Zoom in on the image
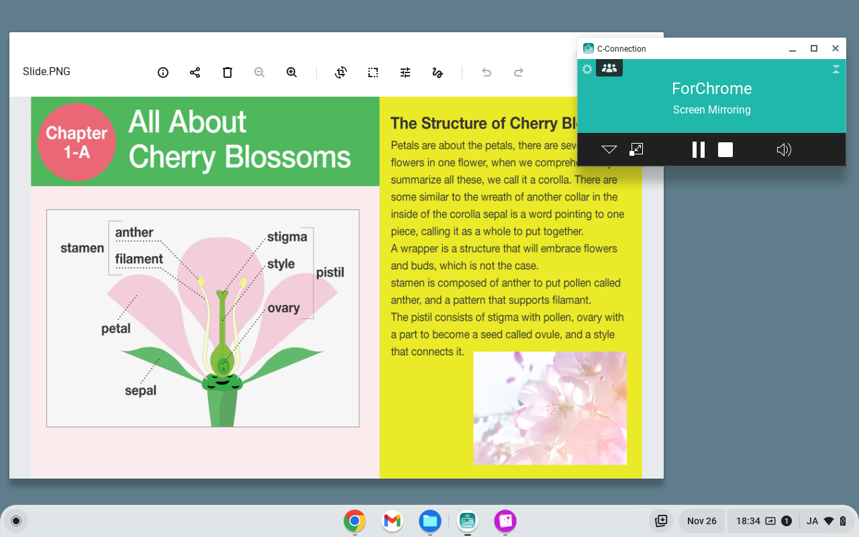This screenshot has height=537, width=859. (x=292, y=72)
